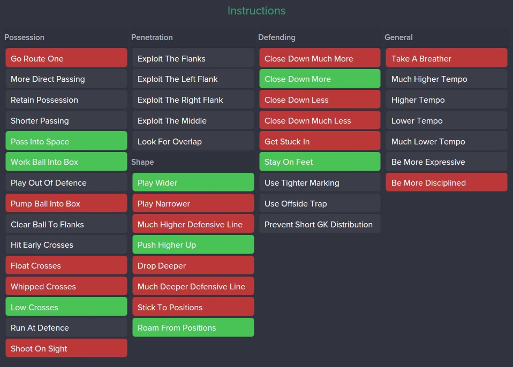Viewport: 513px width, 367px height.
Task: Disable the Work Ball Into Box instruction
Action: pyautogui.click(x=66, y=162)
